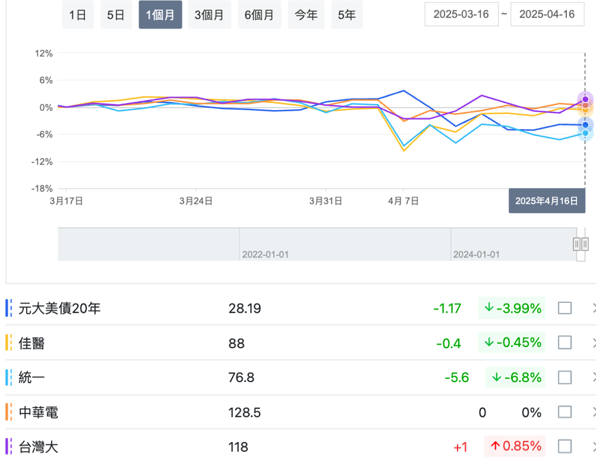Screen dimensions: 596x460
Task: Remove 元大美債20年 using its X icon
Action: click(593, 308)
